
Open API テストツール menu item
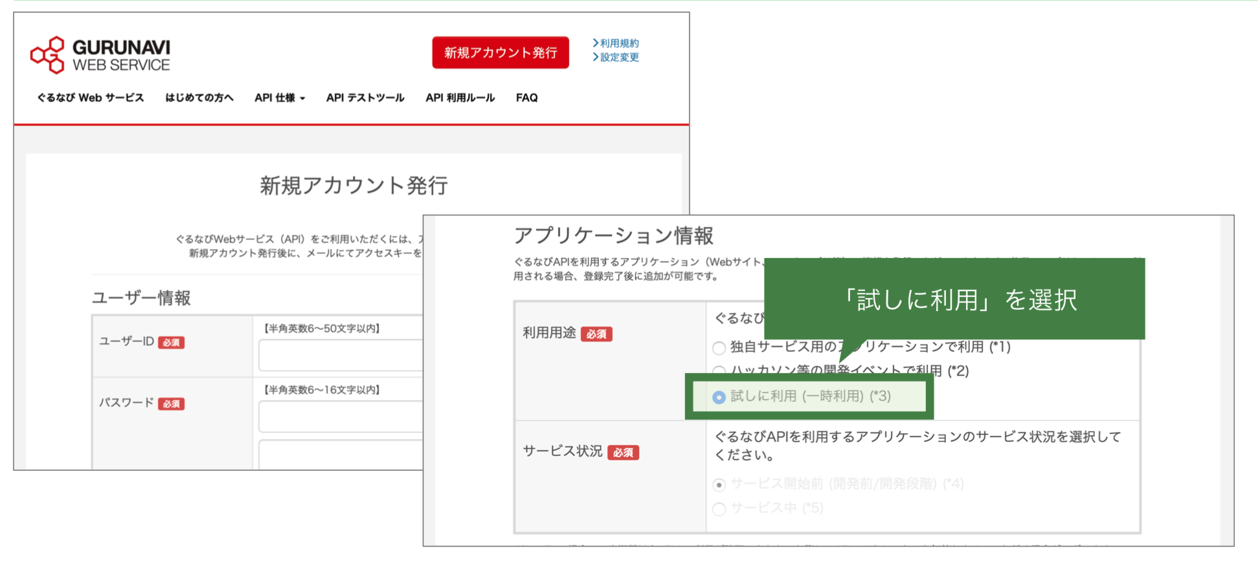365,98
